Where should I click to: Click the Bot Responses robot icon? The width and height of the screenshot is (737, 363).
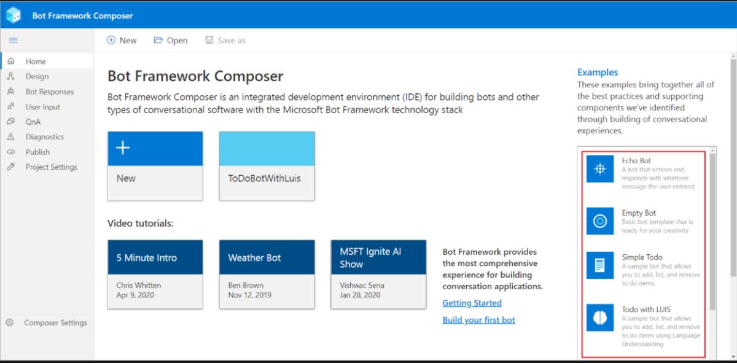click(x=10, y=92)
